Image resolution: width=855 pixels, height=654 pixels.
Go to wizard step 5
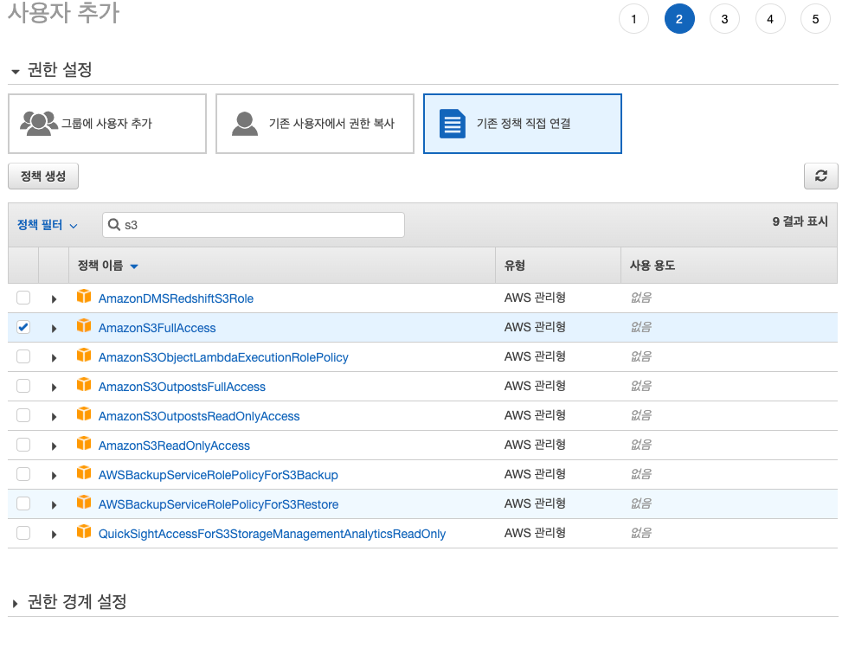(x=815, y=19)
